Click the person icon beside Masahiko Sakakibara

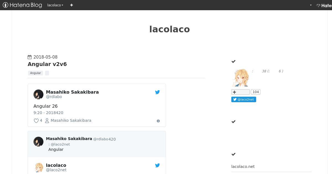pos(47,121)
